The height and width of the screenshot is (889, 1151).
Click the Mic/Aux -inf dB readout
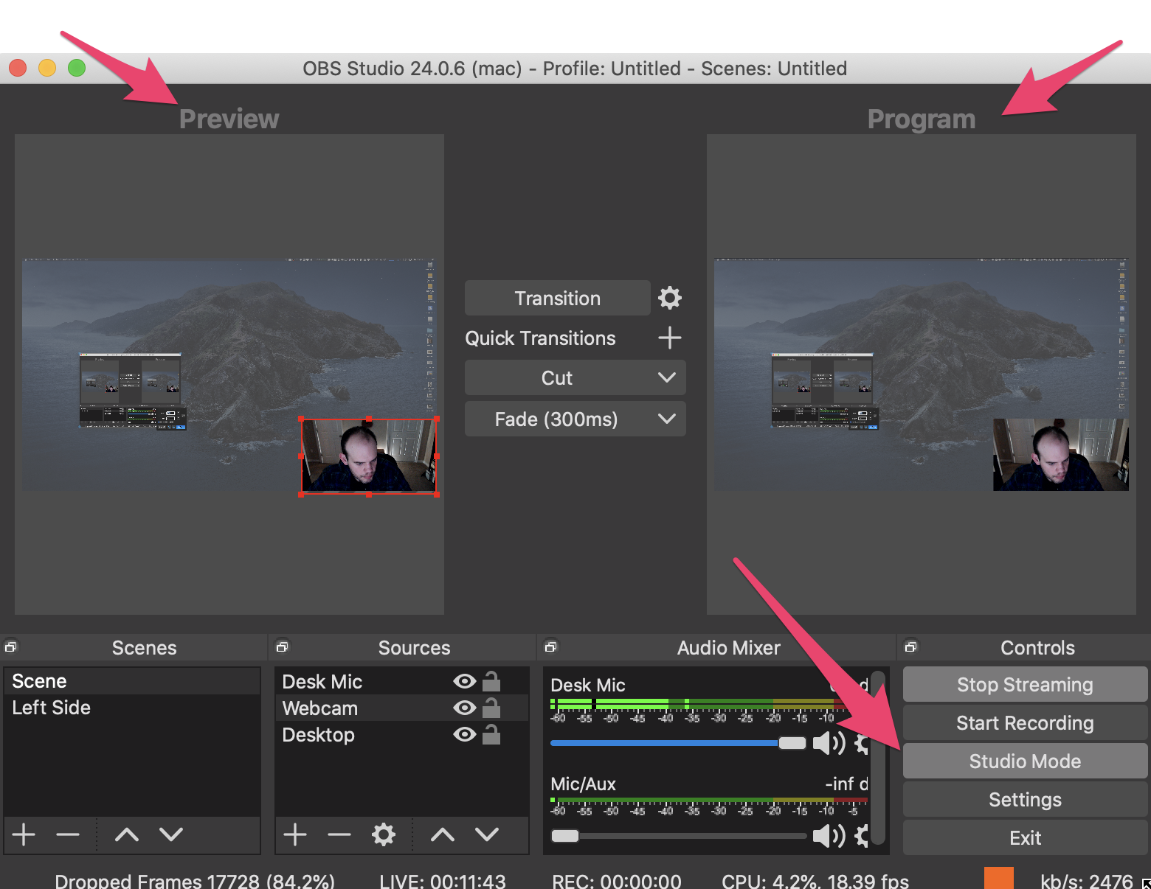846,784
